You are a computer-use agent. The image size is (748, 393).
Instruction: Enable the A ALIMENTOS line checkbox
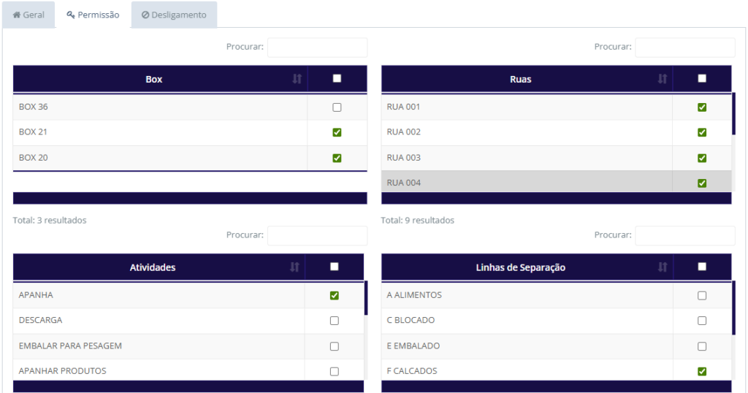click(702, 295)
